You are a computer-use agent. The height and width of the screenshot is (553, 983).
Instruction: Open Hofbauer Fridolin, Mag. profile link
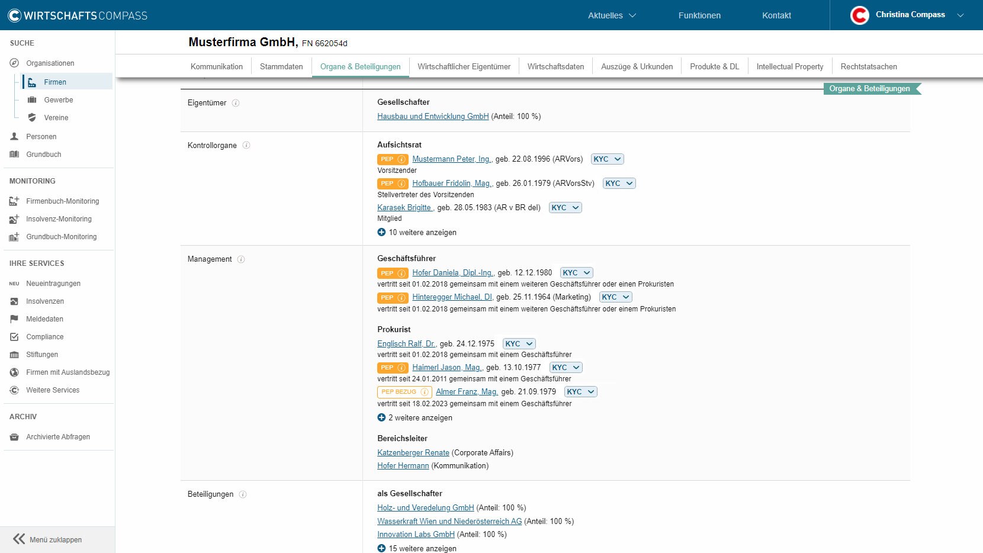[x=452, y=184]
